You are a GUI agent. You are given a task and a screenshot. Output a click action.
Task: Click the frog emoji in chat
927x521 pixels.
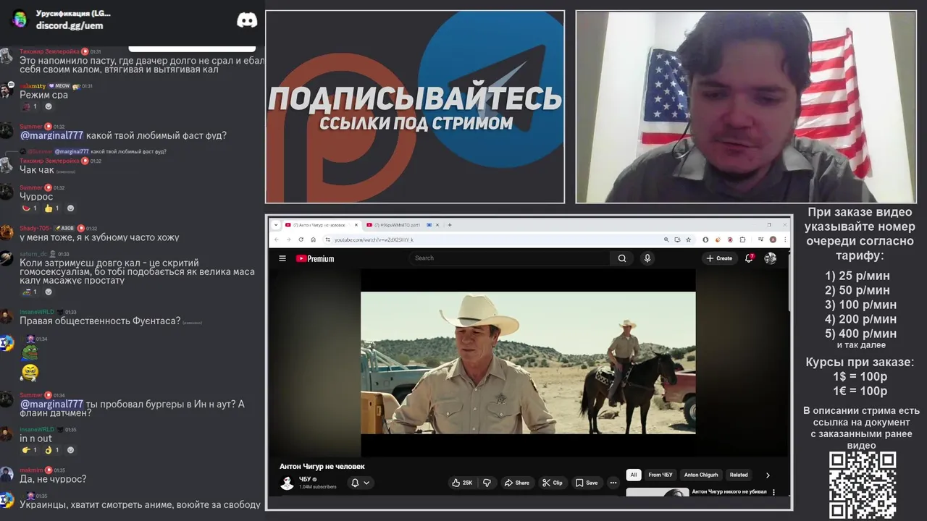point(29,352)
